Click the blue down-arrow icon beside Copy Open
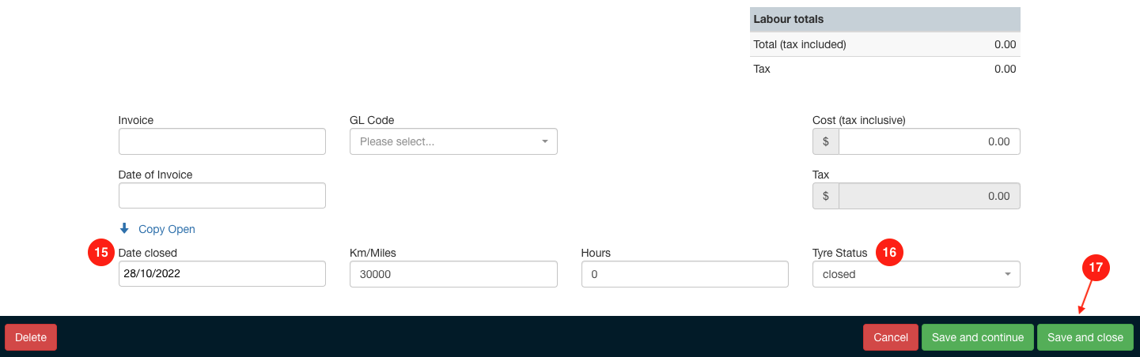1140x357 pixels. (x=124, y=229)
